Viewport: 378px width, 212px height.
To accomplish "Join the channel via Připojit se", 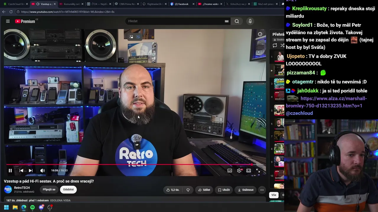I will coord(49,190).
